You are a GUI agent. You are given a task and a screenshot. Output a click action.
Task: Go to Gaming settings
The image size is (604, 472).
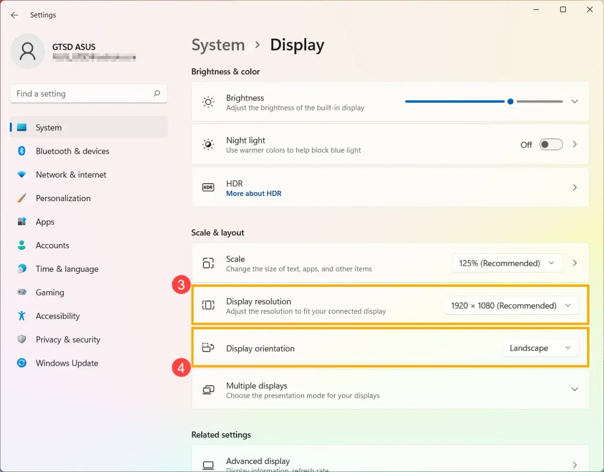(x=89, y=292)
